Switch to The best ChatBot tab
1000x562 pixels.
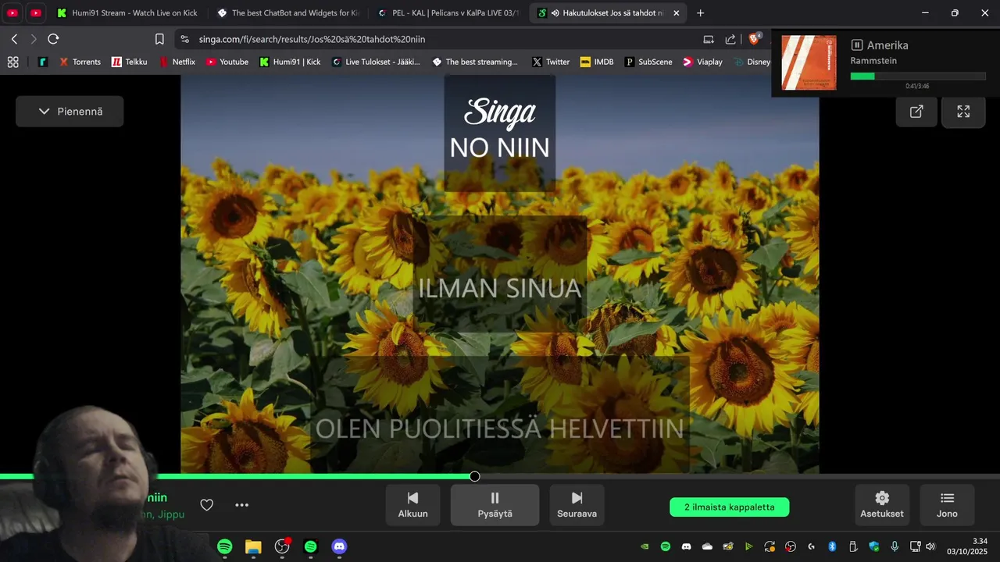pyautogui.click(x=287, y=13)
